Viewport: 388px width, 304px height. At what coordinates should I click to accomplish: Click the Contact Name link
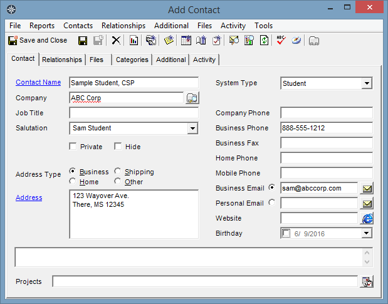point(38,82)
